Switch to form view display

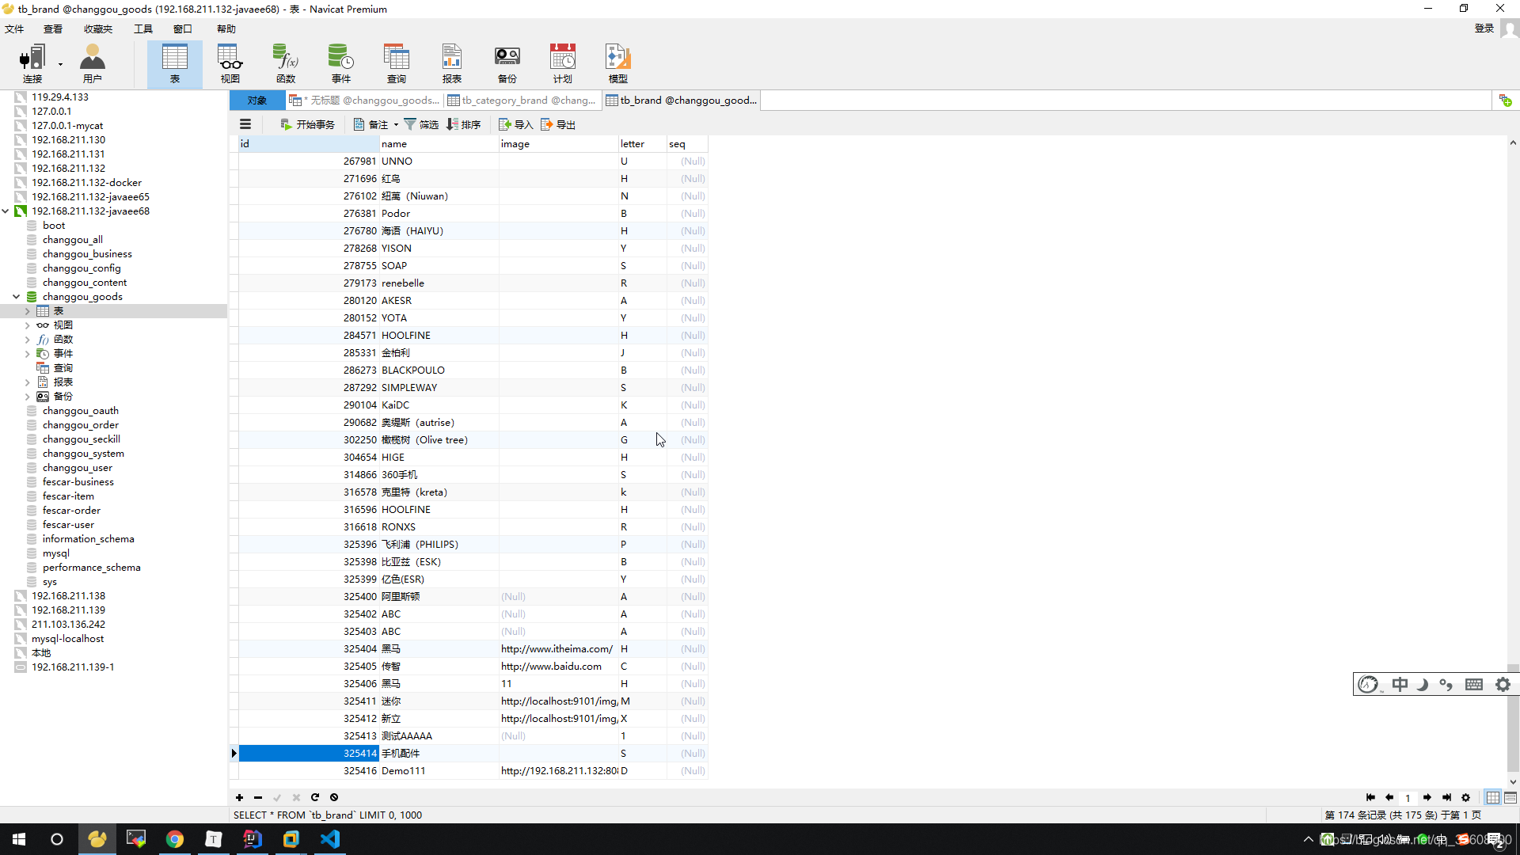coord(1510,797)
